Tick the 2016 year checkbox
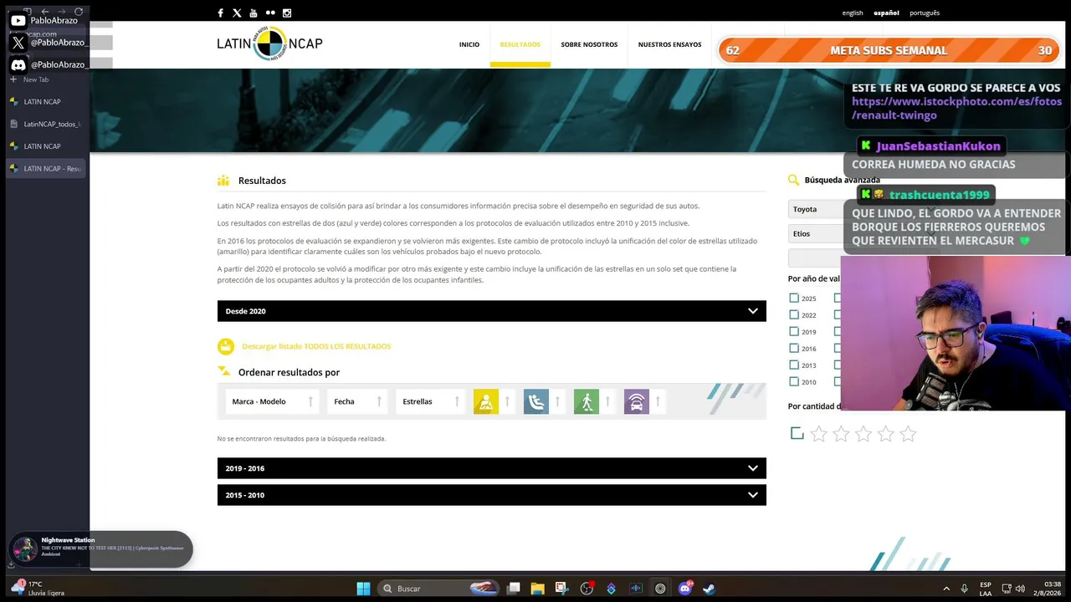 click(794, 349)
